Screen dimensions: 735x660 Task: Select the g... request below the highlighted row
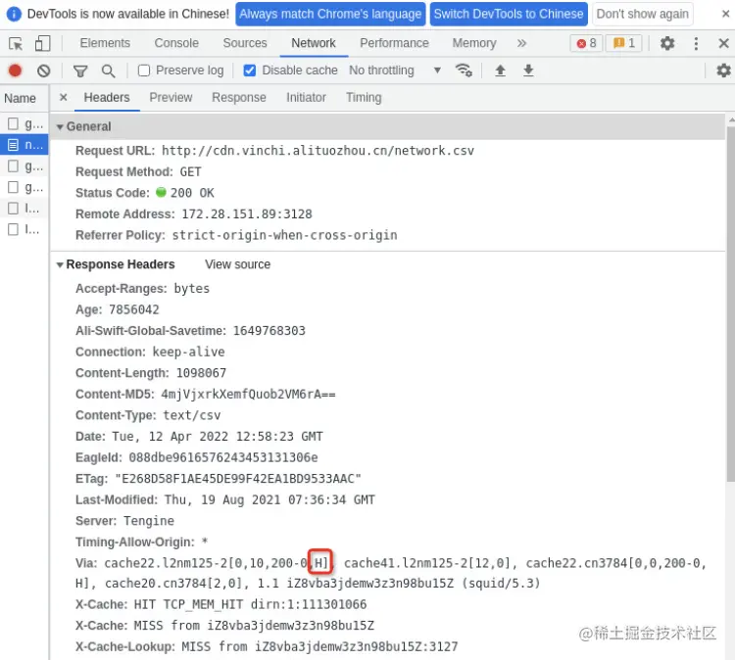tap(24, 166)
